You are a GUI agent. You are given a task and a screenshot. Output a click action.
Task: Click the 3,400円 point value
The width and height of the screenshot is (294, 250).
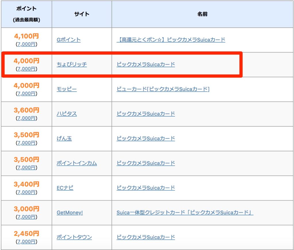pyautogui.click(x=26, y=184)
